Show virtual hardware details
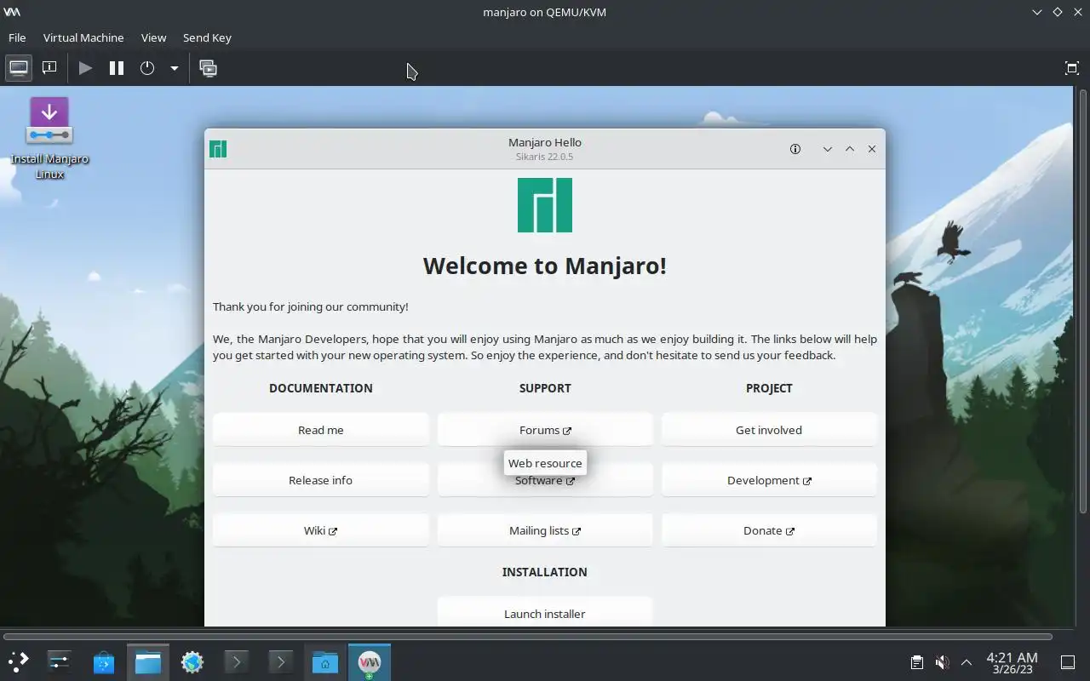The image size is (1090, 681). 49,68
